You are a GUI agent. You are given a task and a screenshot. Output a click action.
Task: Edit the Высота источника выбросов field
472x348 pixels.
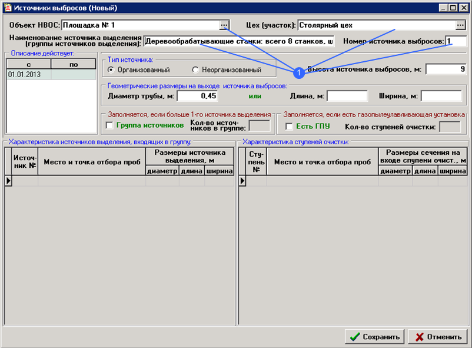[446, 69]
